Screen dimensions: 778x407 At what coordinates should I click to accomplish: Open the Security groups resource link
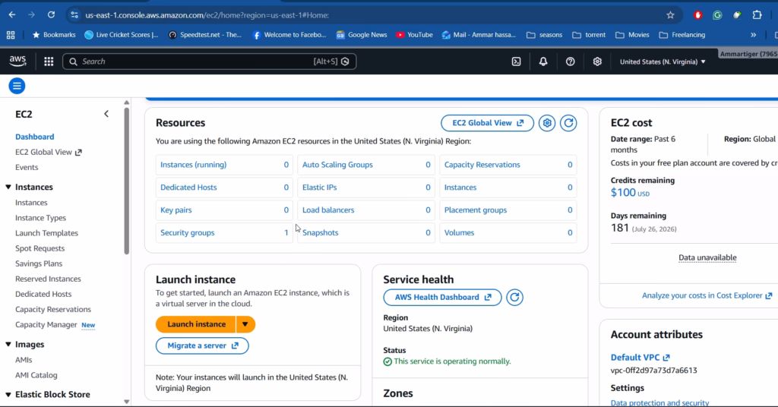pyautogui.click(x=187, y=233)
